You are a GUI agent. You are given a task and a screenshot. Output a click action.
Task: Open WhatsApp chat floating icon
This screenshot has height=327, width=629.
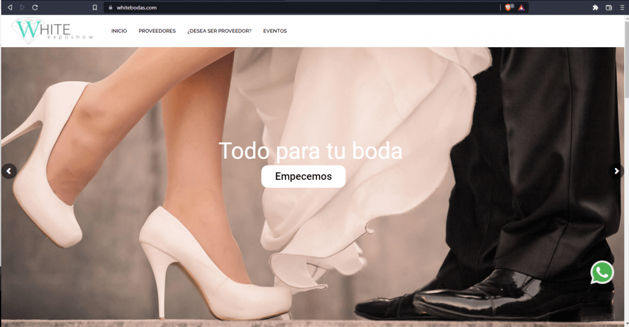[x=602, y=272]
